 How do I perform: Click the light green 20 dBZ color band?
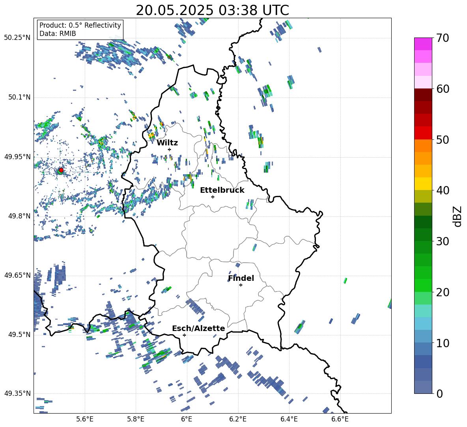coord(423,298)
